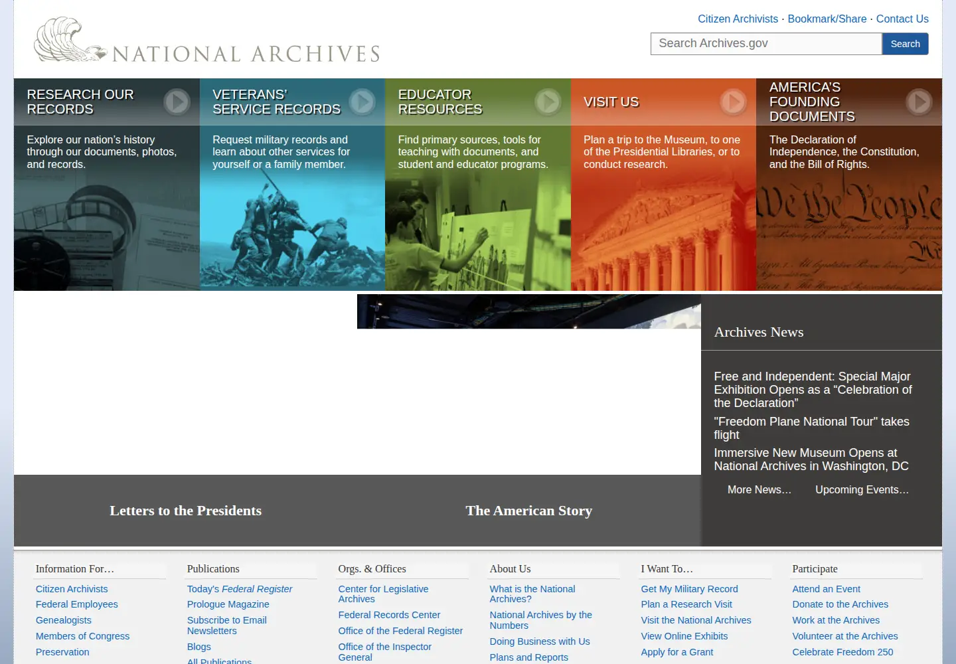This screenshot has width=956, height=664.
Task: Open Subscribe to Email Newsletters link
Action: pos(227,625)
